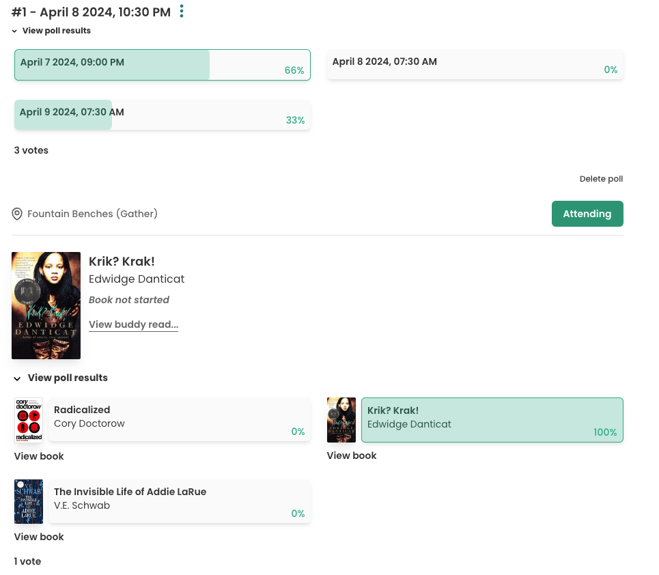Open the Krik? Krak! large book cover
Viewport: 659px width, 575px height.
click(x=46, y=305)
